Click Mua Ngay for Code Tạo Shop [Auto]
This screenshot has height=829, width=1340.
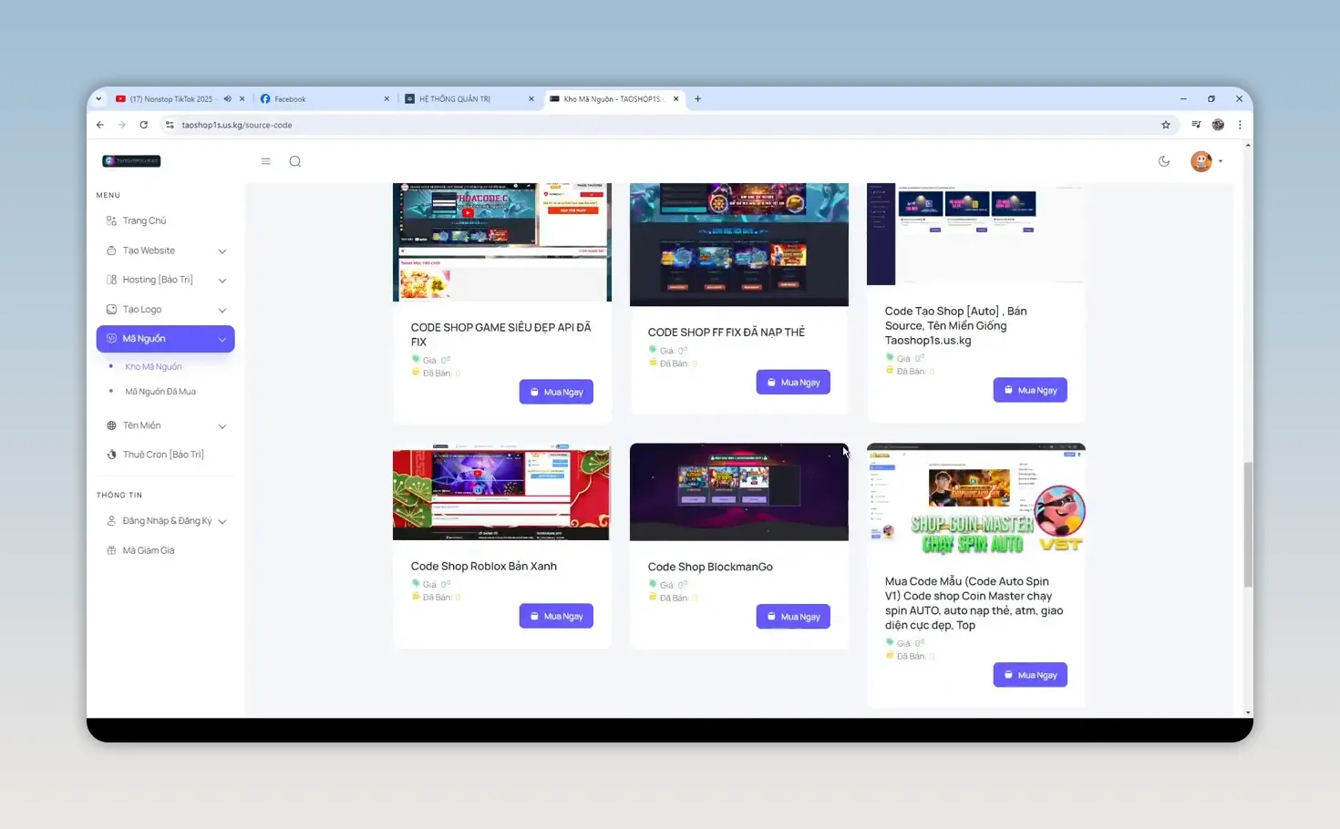(x=1030, y=390)
